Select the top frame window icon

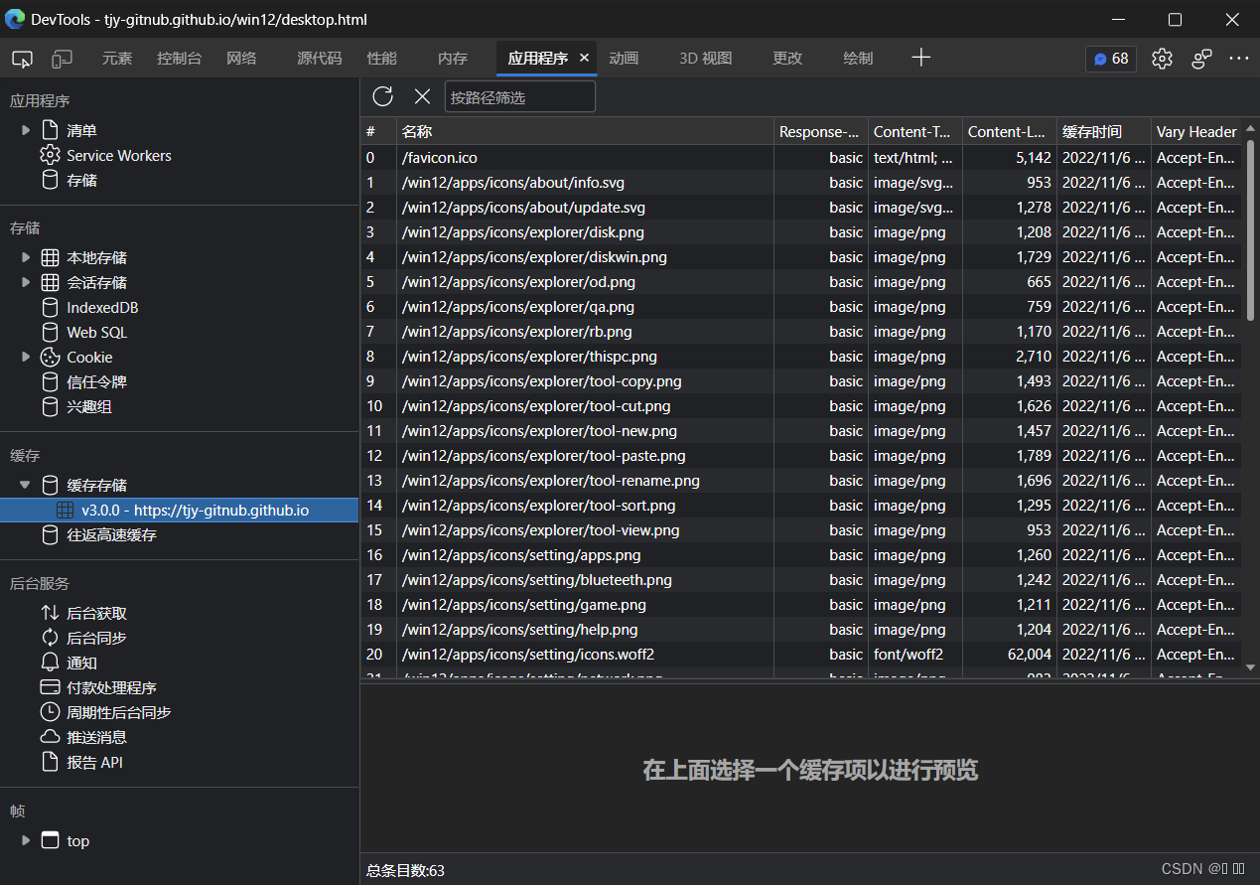click(50, 840)
